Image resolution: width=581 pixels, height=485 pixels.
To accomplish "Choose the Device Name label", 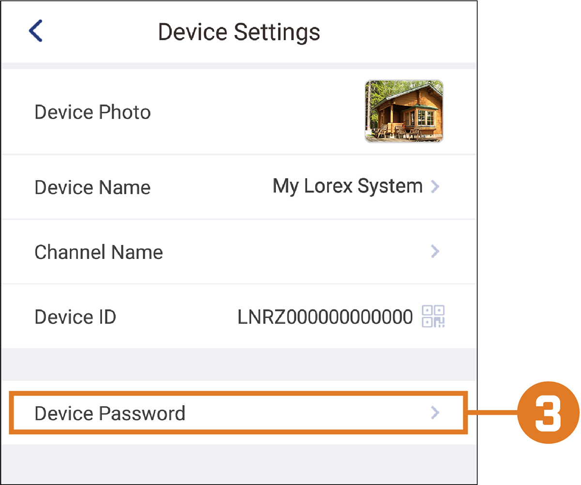I will tap(92, 187).
